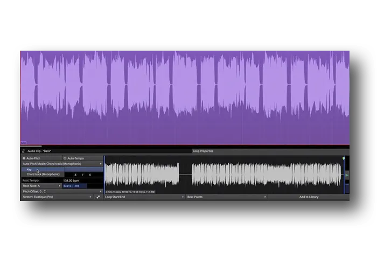Click the loop end marker atop waveform

pyautogui.click(x=344, y=158)
